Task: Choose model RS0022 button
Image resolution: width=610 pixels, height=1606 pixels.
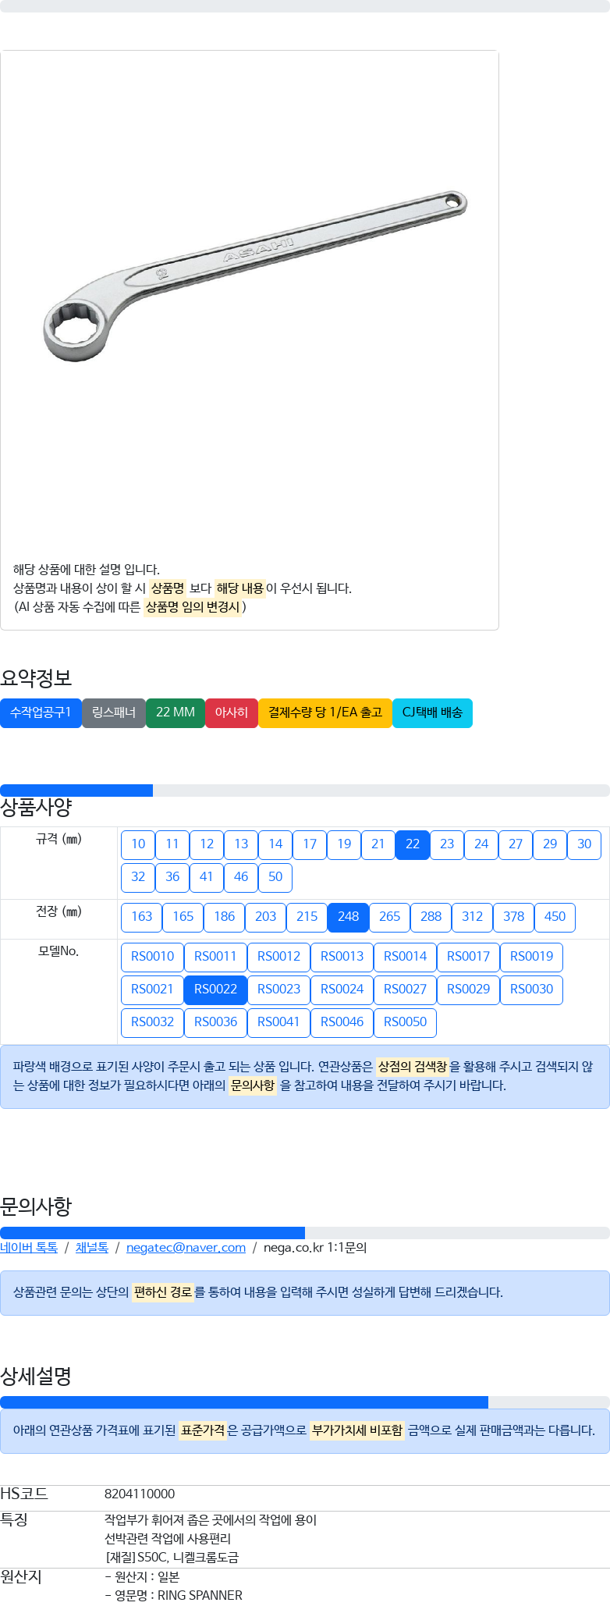Action: click(x=215, y=990)
